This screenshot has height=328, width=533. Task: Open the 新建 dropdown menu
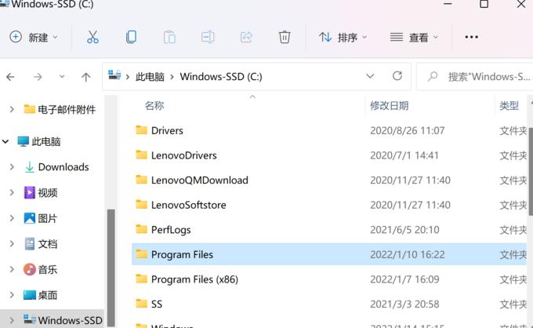[34, 37]
